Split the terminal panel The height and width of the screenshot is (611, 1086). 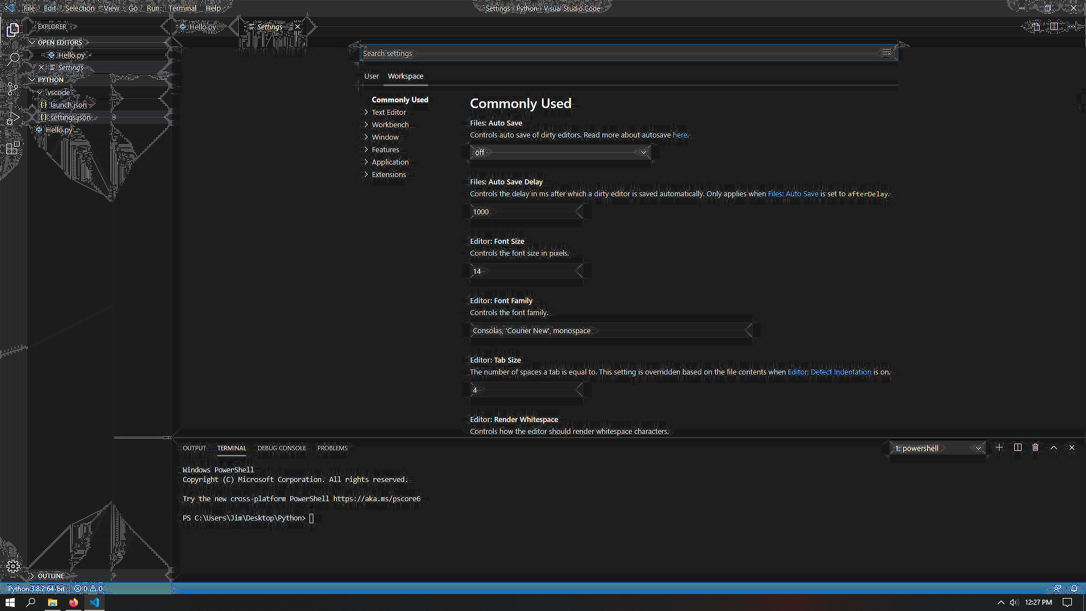1018,448
